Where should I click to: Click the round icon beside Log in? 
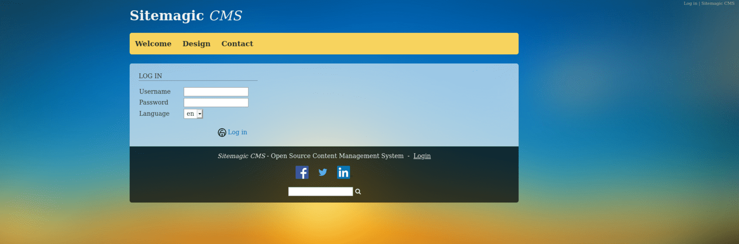(222, 133)
